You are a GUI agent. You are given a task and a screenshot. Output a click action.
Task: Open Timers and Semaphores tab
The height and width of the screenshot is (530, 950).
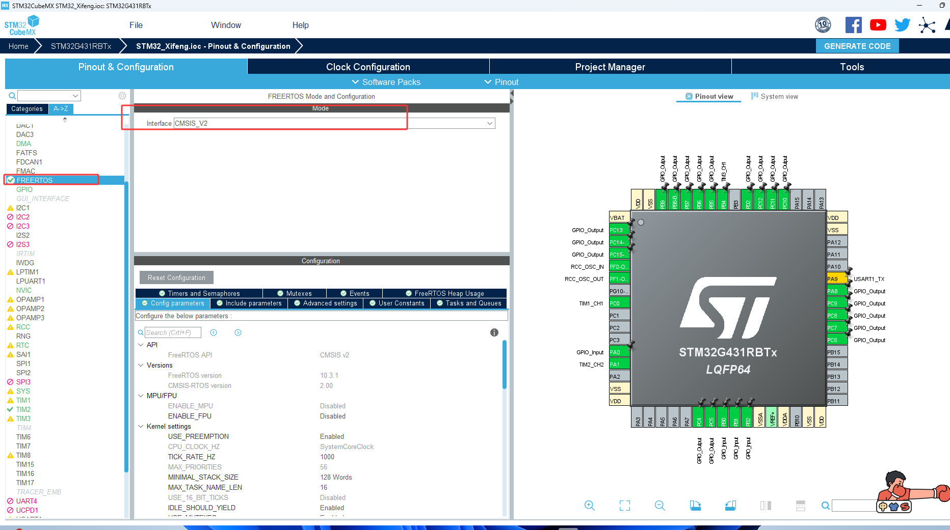(x=199, y=293)
